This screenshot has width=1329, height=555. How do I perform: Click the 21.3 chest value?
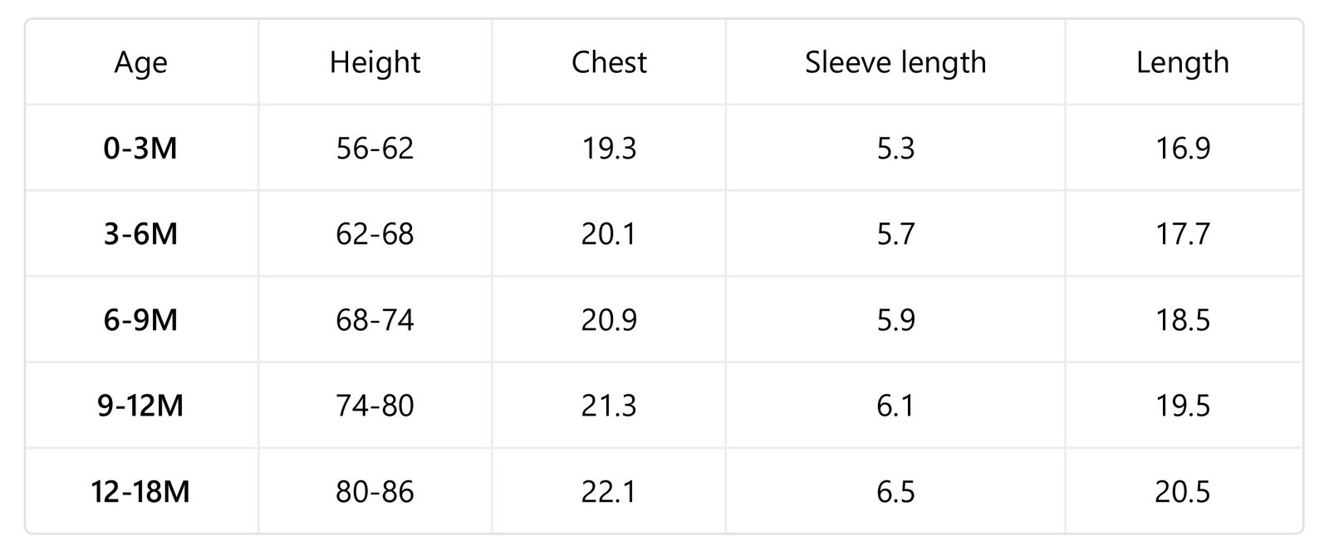pos(609,406)
